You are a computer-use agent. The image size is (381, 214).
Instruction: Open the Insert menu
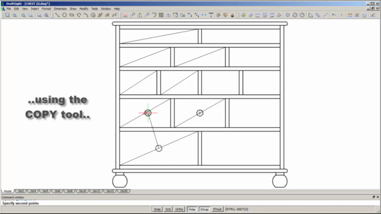[x=35, y=9]
